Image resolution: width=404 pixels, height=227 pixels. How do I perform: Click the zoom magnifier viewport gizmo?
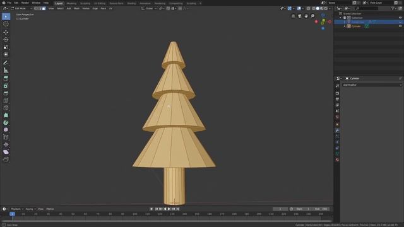pyautogui.click(x=312, y=16)
